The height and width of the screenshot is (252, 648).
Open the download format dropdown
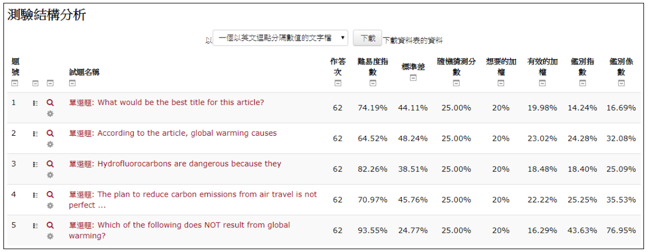280,38
